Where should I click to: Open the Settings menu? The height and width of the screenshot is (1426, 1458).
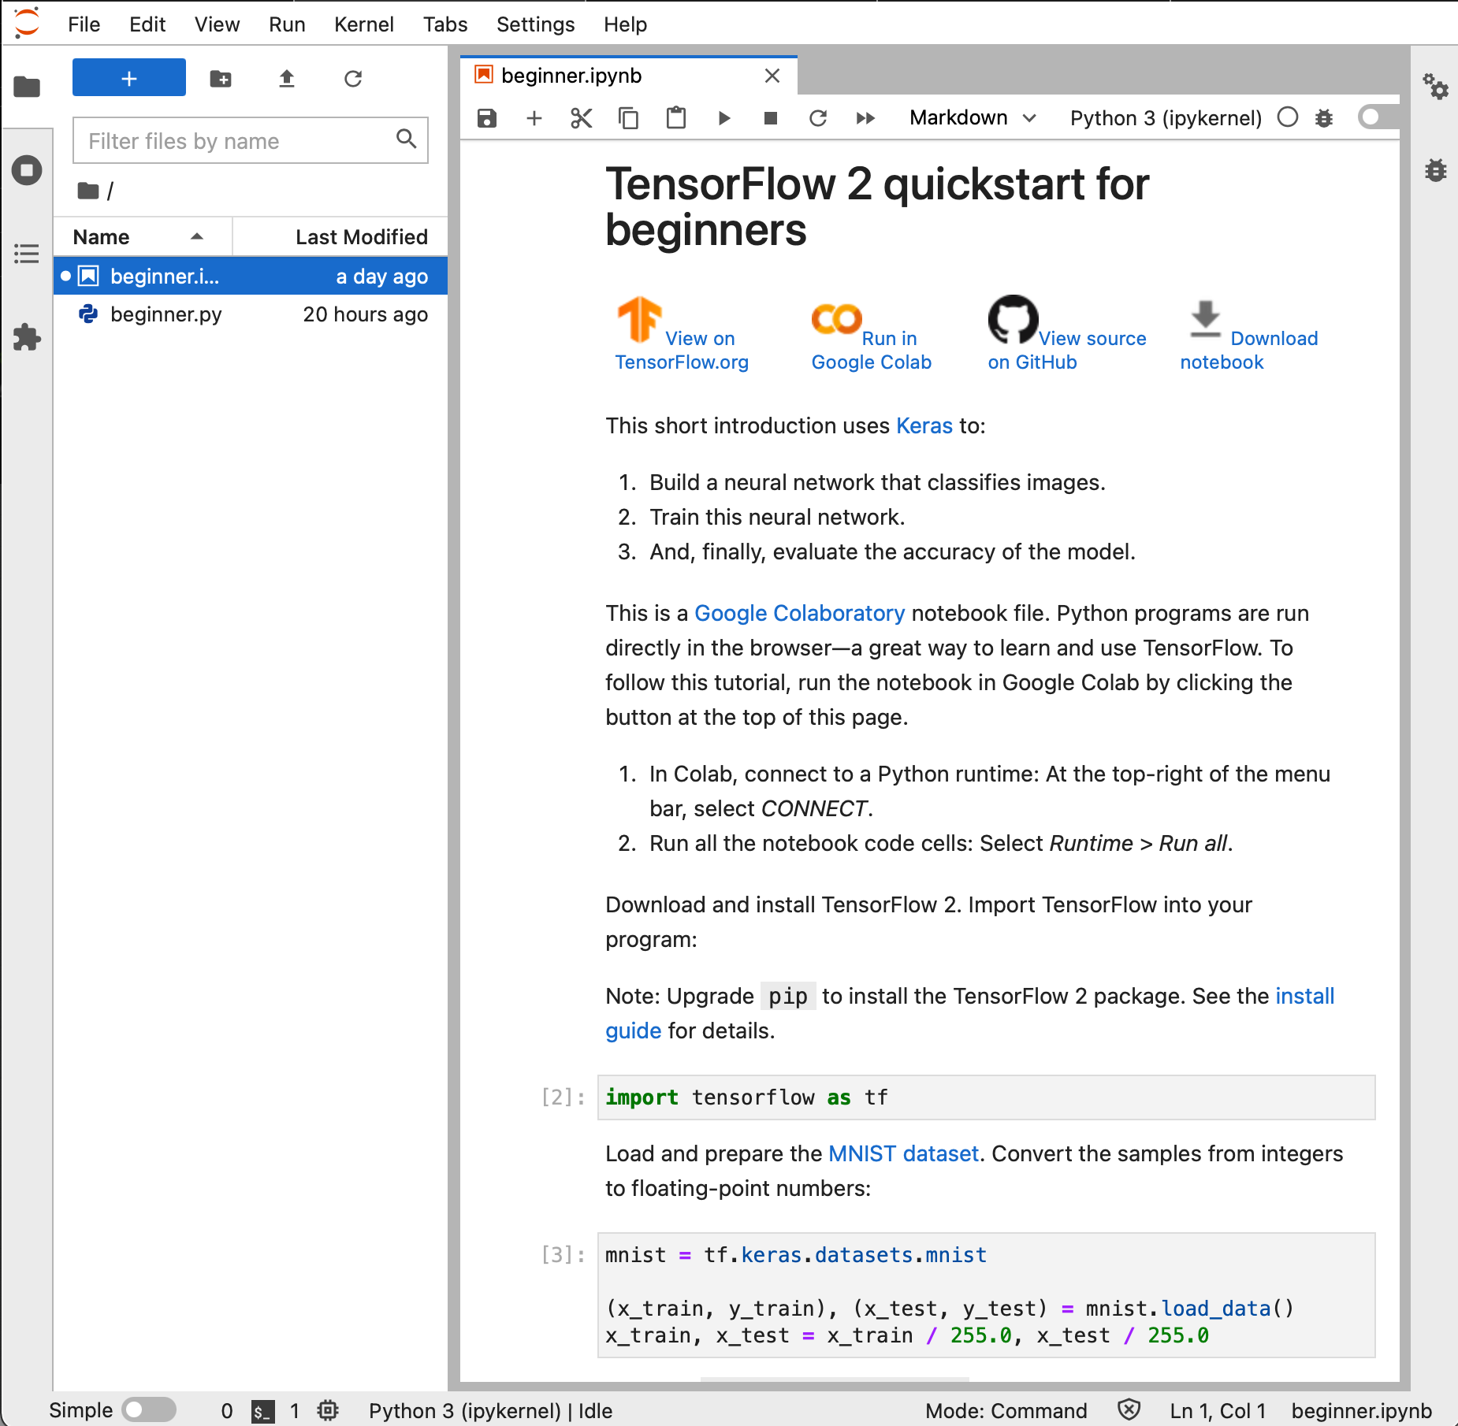(x=535, y=24)
